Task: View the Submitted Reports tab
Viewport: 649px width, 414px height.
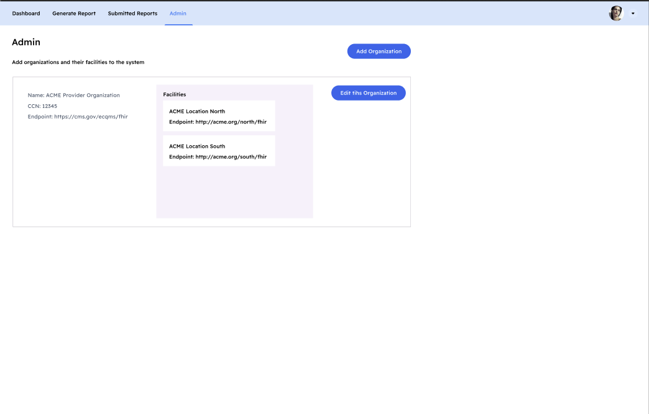Action: 132,13
